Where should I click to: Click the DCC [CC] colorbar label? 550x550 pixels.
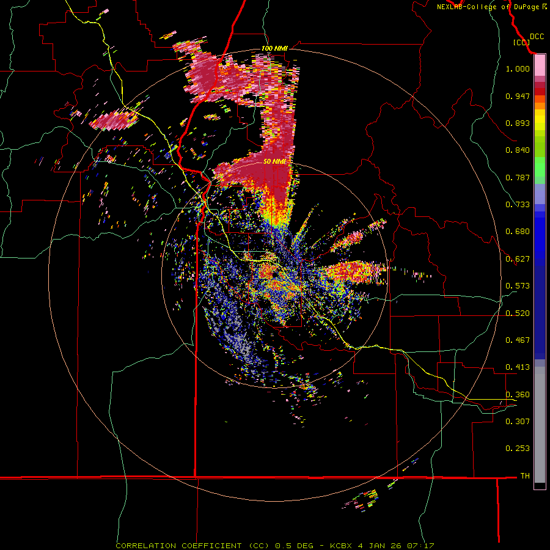tap(529, 39)
